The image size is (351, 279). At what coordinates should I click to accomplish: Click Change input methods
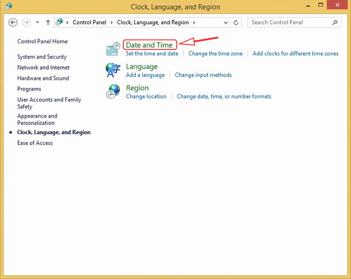[x=203, y=75]
